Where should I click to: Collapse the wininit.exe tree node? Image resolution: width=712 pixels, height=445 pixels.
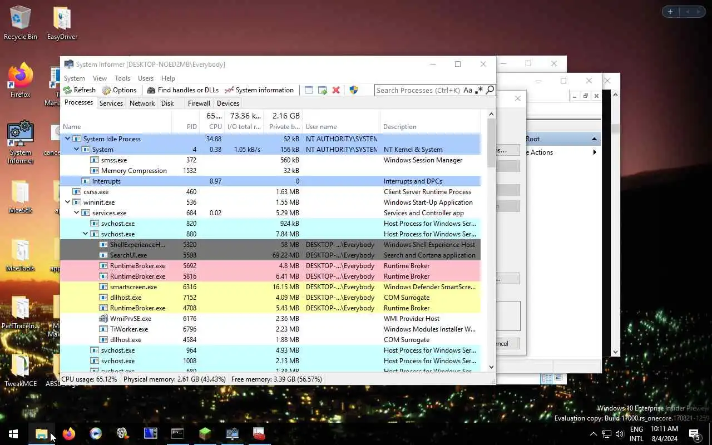(x=68, y=202)
